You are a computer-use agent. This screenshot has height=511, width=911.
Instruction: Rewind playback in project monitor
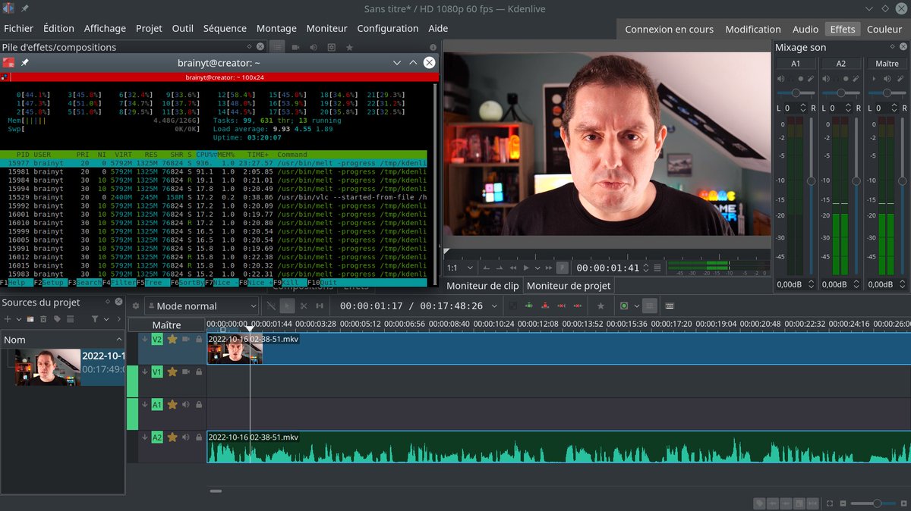513,268
